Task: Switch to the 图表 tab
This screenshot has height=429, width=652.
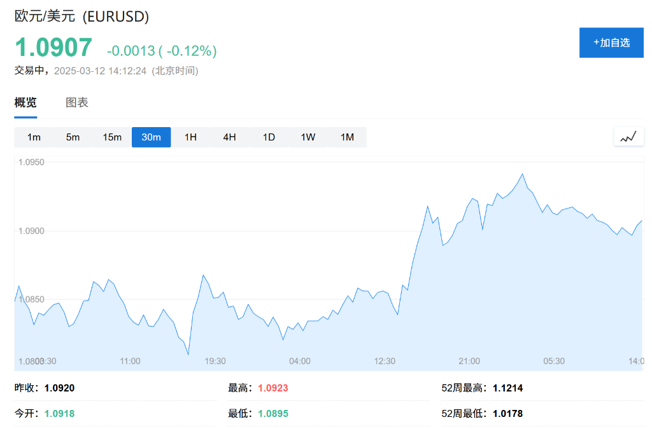Action: pyautogui.click(x=77, y=102)
